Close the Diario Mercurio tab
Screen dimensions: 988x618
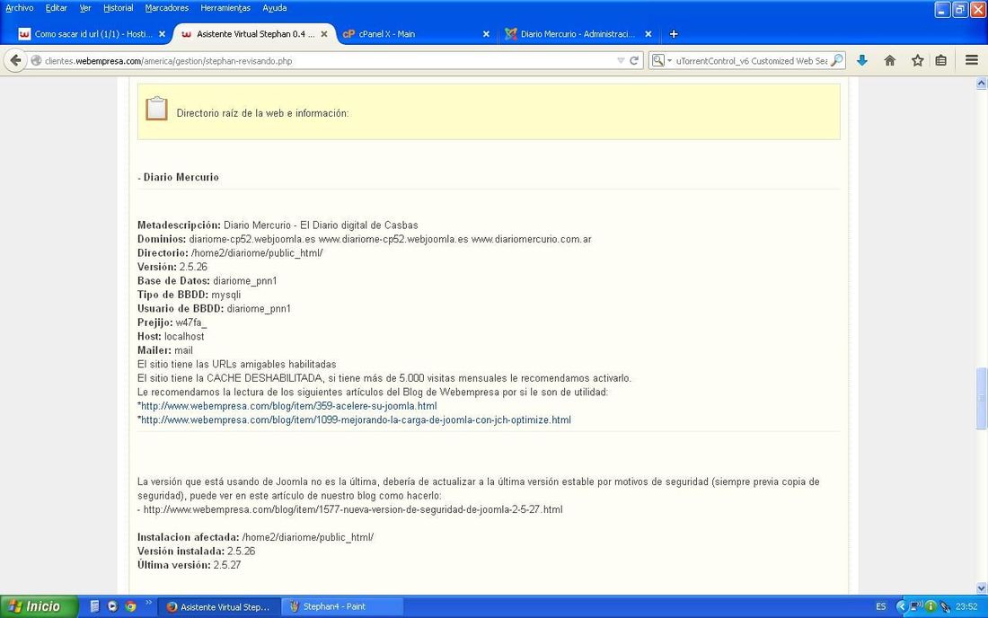(648, 34)
